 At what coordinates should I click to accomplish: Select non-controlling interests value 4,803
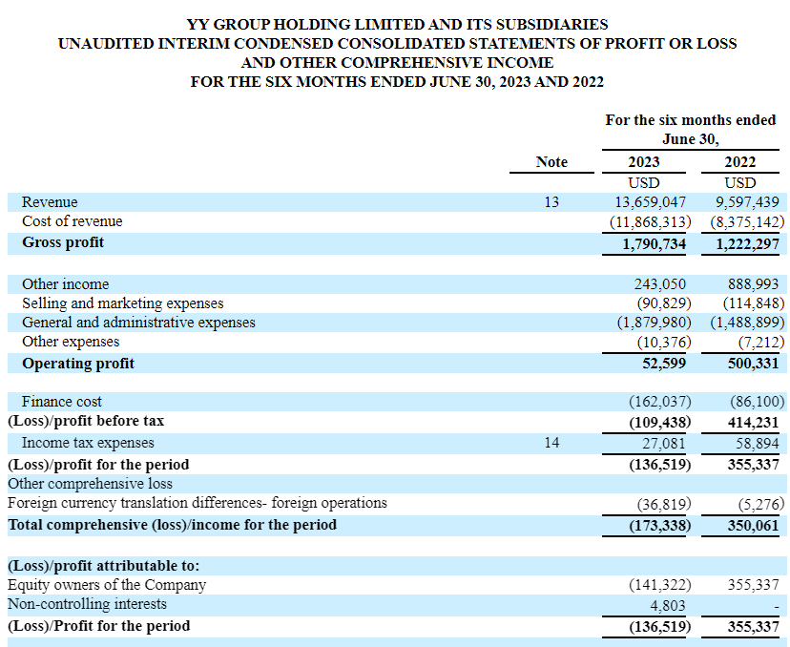(668, 606)
